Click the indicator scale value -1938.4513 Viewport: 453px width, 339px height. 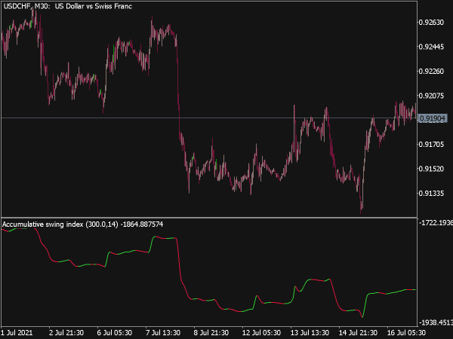(x=436, y=322)
